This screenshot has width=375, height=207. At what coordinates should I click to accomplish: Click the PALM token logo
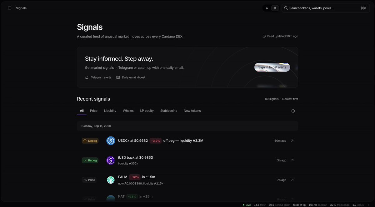point(111,180)
